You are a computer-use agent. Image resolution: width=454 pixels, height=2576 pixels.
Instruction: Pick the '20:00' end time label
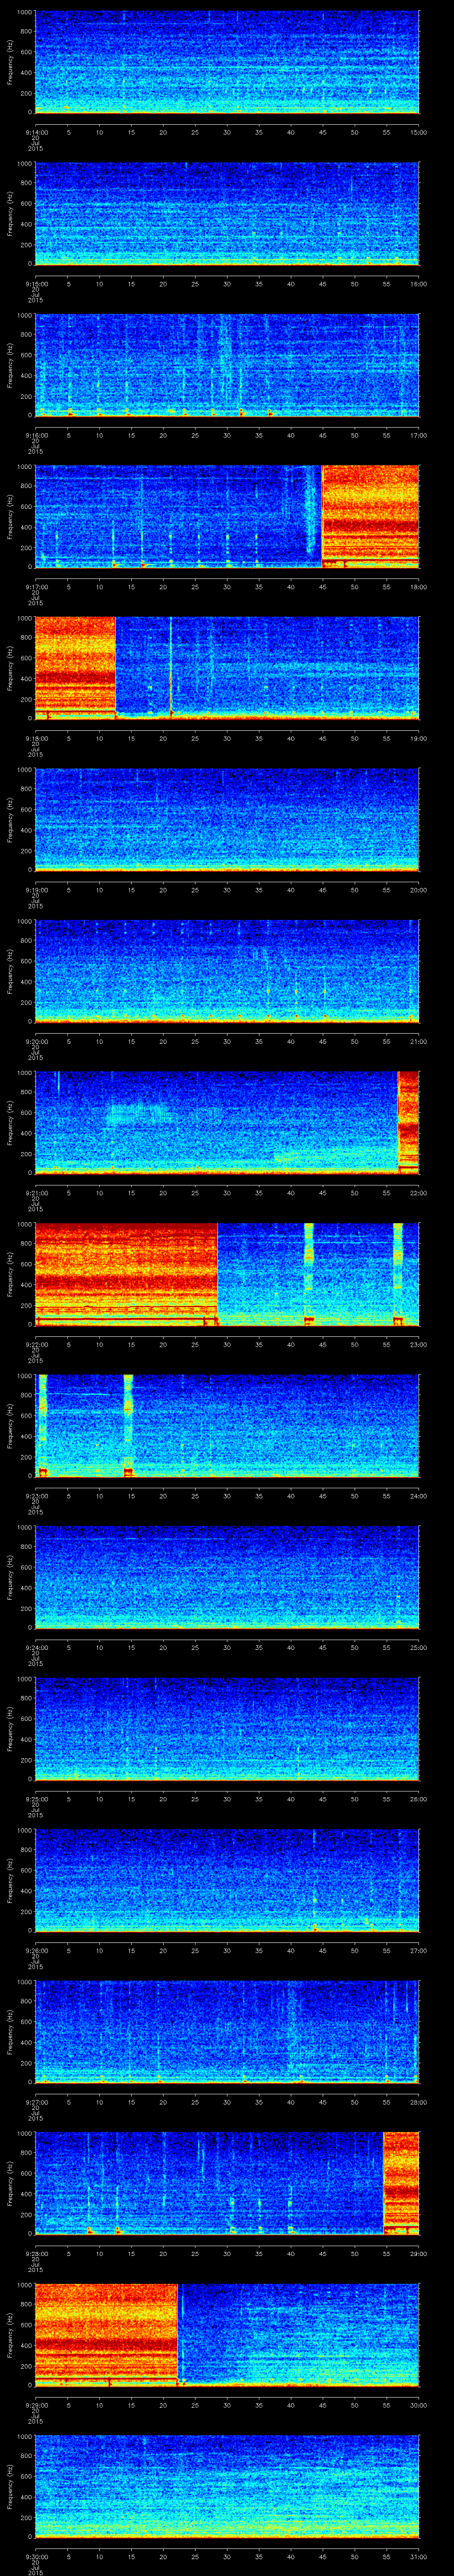(418, 890)
